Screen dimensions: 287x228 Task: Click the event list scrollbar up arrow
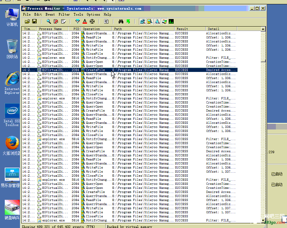pyautogui.click(x=263, y=29)
